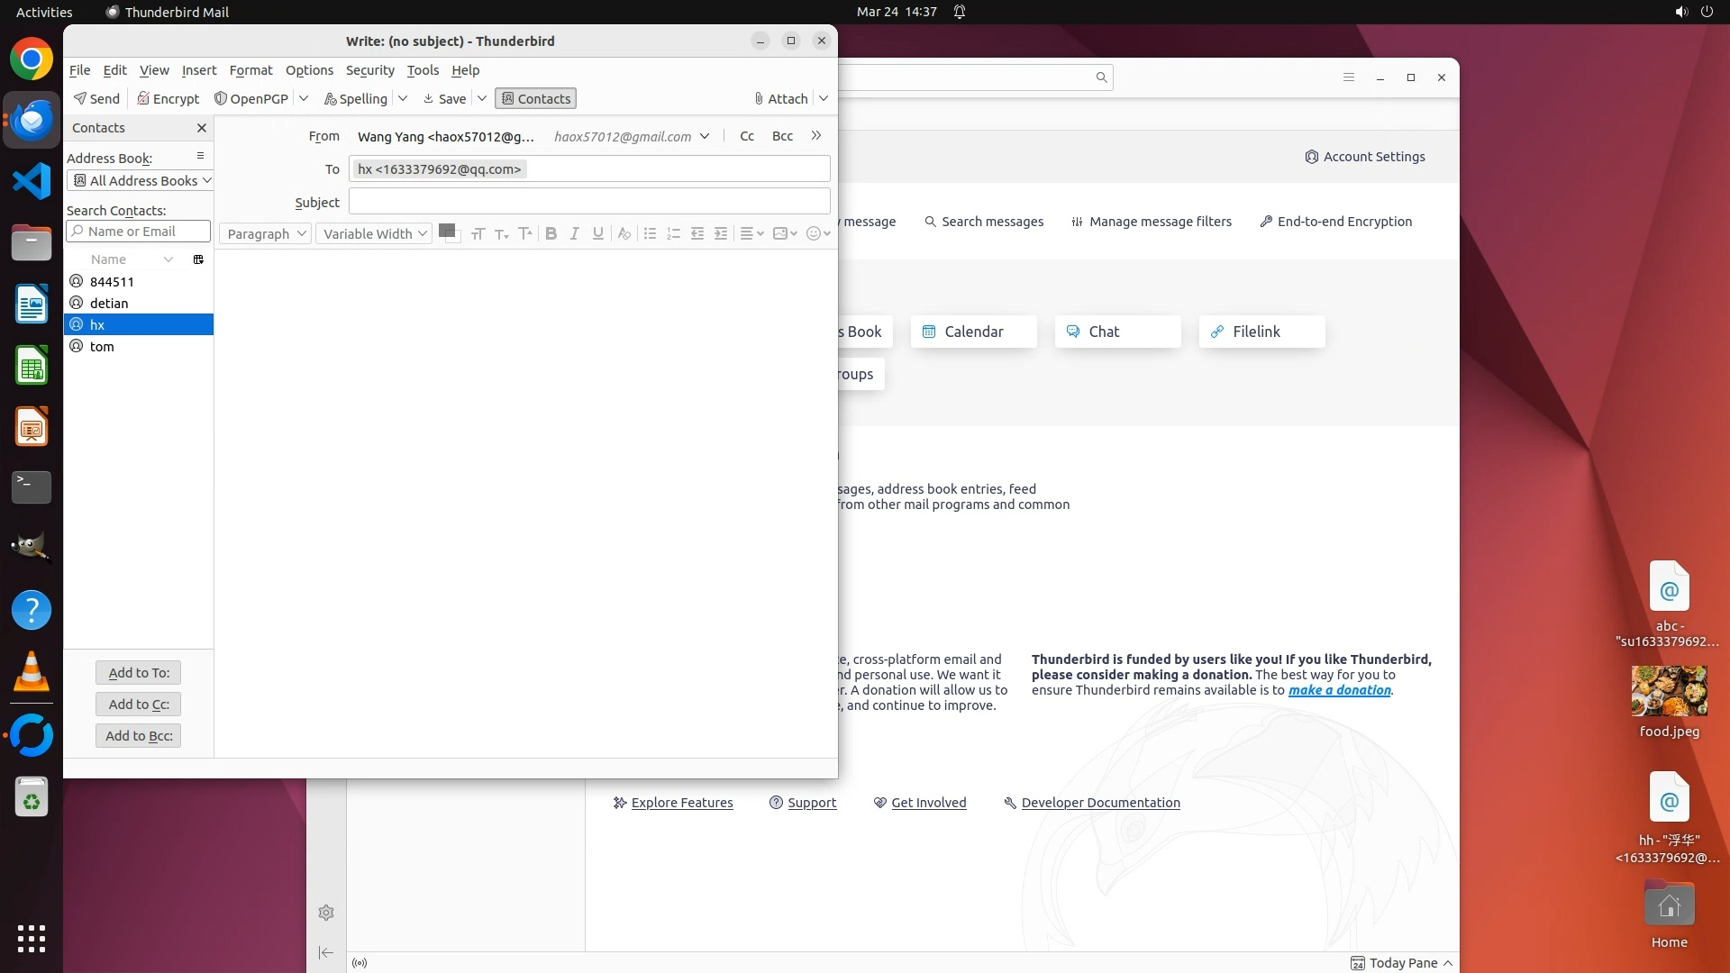This screenshot has height=973, width=1730.
Task: Open the Variable Width font dropdown
Action: click(374, 233)
